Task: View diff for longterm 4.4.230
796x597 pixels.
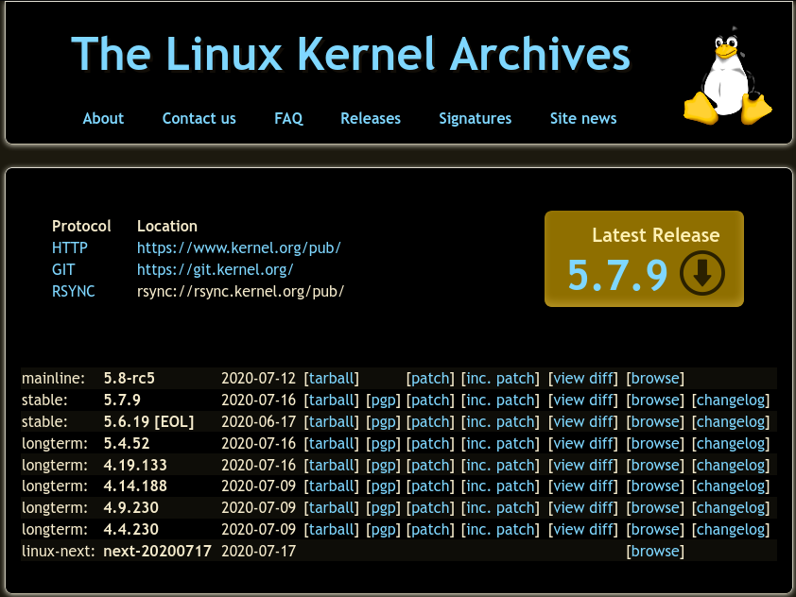Action: pos(582,530)
